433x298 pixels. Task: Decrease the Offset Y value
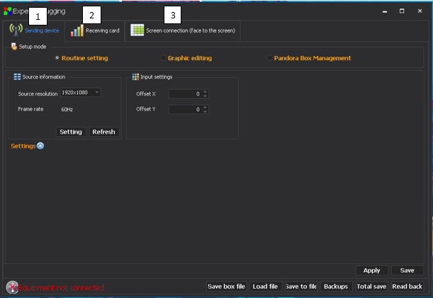(x=206, y=111)
